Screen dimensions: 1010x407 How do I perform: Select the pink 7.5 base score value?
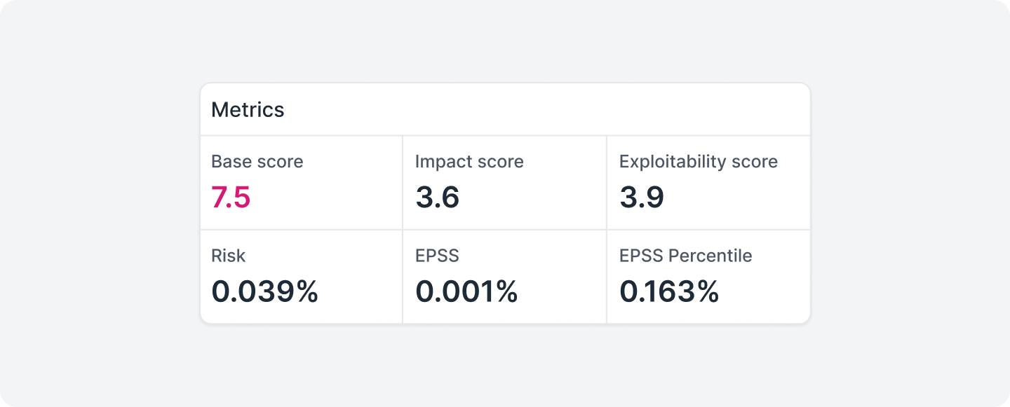[x=231, y=198]
